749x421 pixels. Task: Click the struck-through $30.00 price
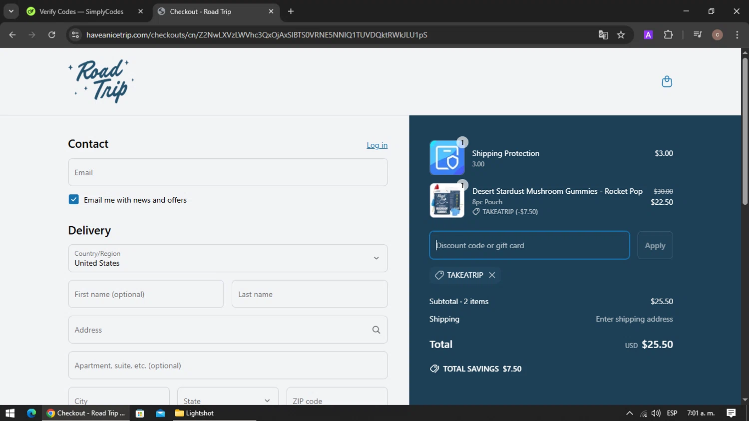pos(663,191)
